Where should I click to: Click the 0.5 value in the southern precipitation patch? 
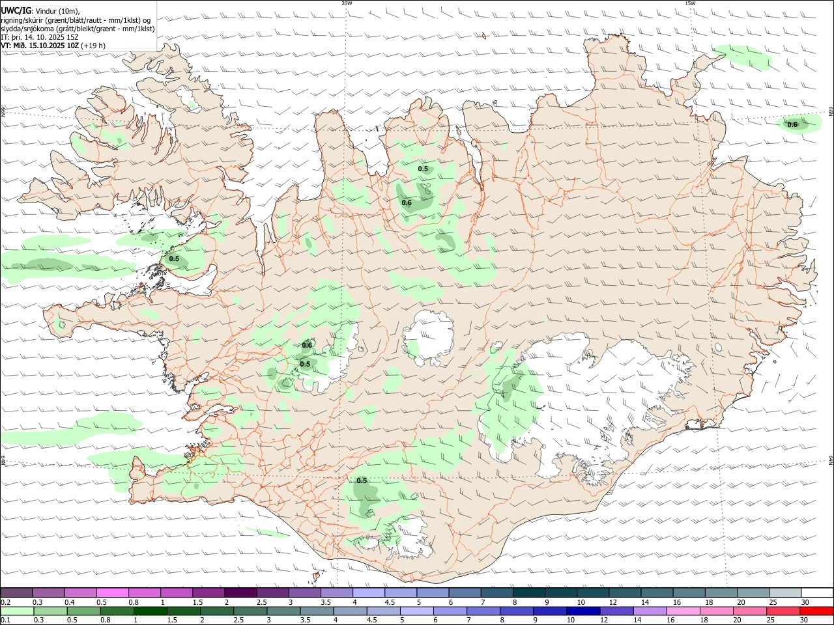[x=362, y=480]
